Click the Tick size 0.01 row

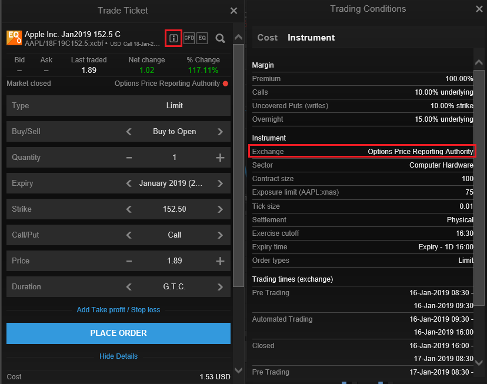[x=362, y=206]
